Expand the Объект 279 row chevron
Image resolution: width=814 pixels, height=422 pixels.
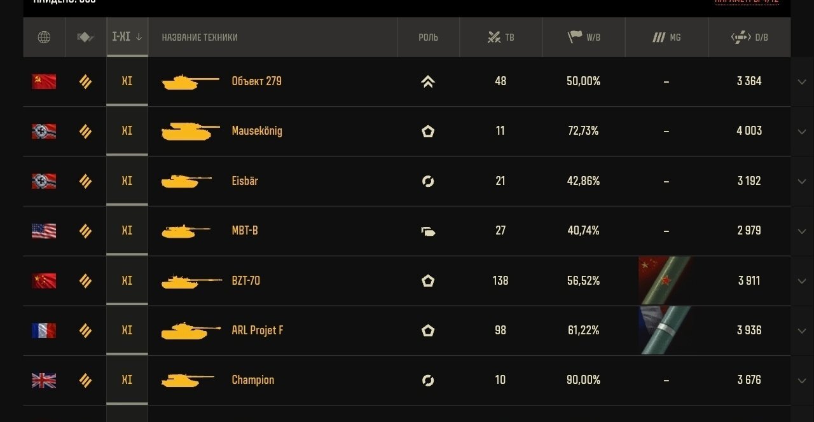coord(801,81)
